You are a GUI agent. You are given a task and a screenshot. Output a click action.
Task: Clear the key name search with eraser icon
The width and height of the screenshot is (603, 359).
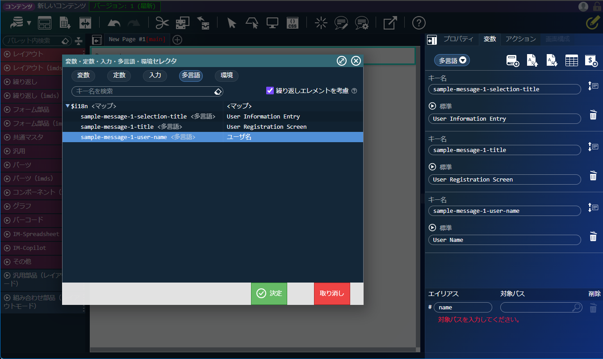point(218,91)
